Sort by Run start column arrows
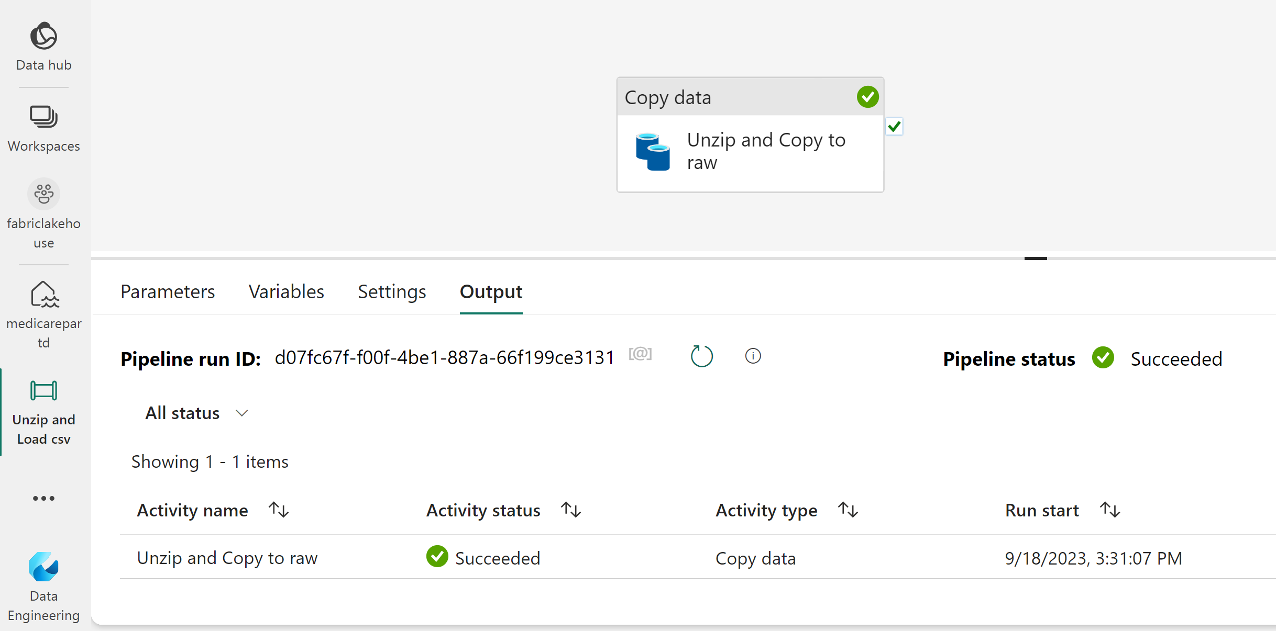The image size is (1276, 631). [x=1109, y=510]
